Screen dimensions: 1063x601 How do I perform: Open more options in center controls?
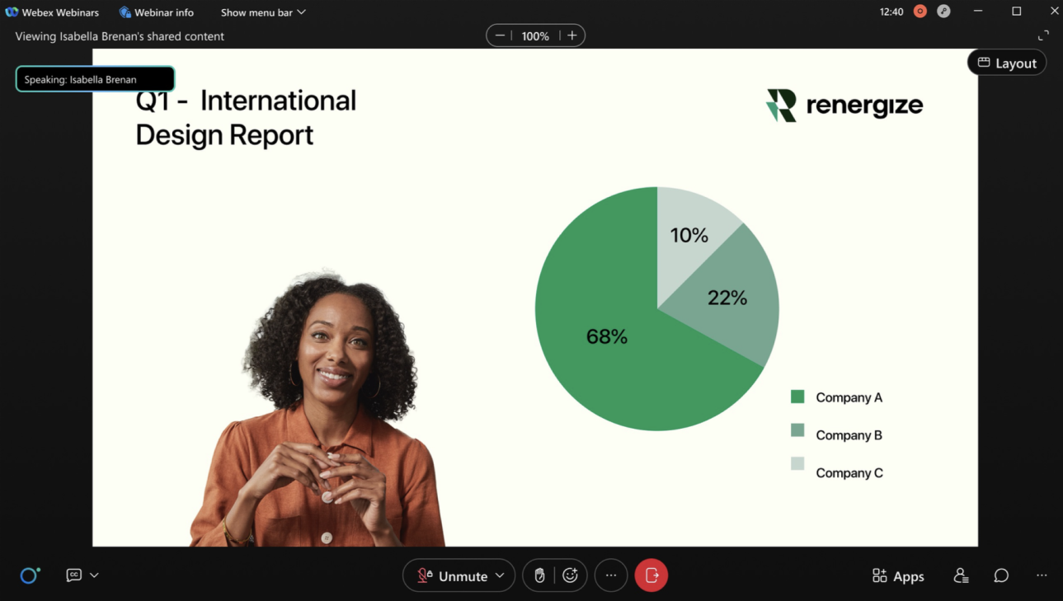(611, 575)
